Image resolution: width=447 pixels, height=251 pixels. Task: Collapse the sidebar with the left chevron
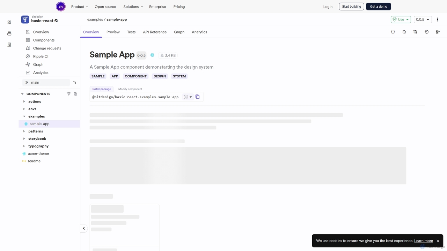click(84, 228)
